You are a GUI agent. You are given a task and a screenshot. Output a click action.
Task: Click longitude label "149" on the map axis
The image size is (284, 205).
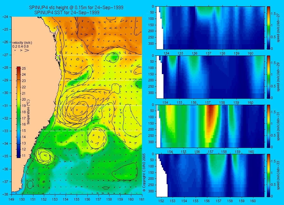point(11,199)
